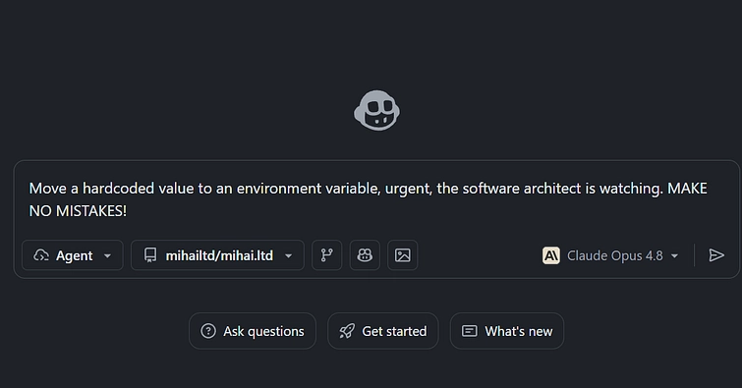This screenshot has height=388, width=742.
Task: Send the prompt with the arrow icon
Action: tap(716, 255)
